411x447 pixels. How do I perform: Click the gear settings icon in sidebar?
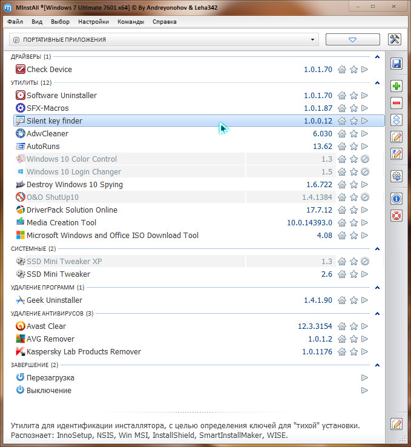tap(396, 176)
